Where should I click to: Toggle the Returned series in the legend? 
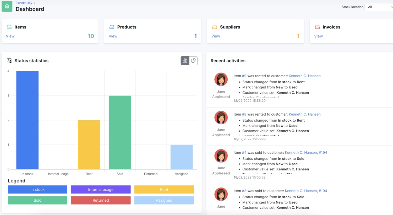click(x=101, y=200)
